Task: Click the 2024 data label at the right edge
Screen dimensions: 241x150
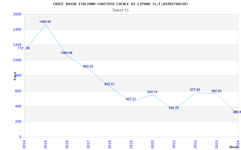Action: tap(237, 112)
